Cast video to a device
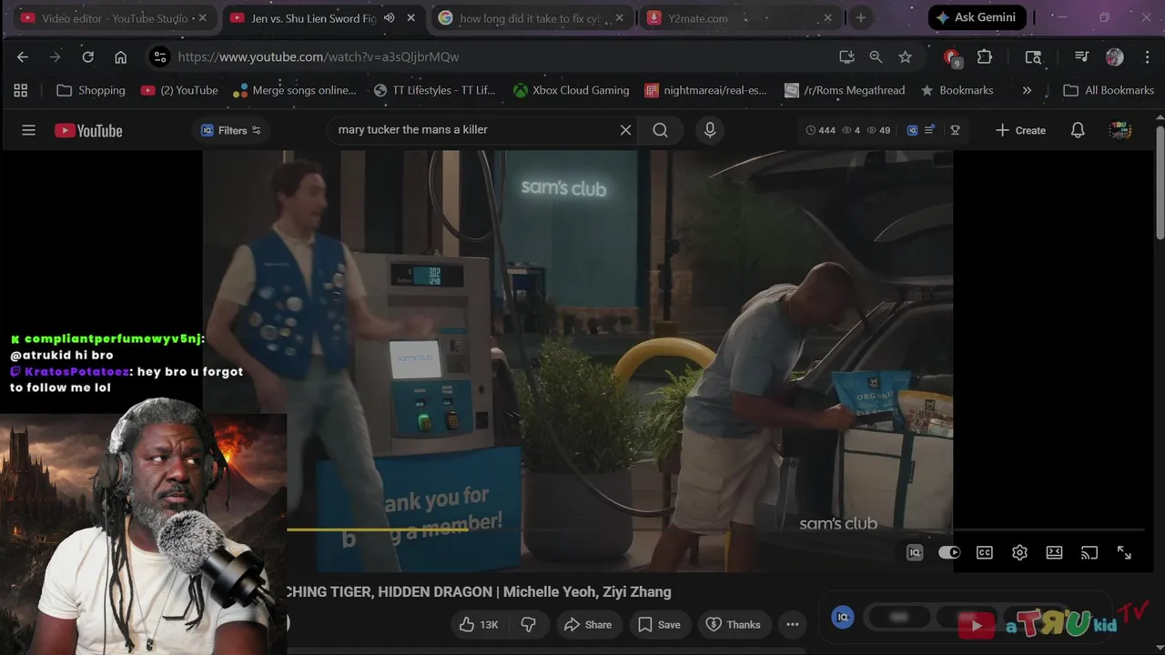The height and width of the screenshot is (655, 1165). [1089, 552]
